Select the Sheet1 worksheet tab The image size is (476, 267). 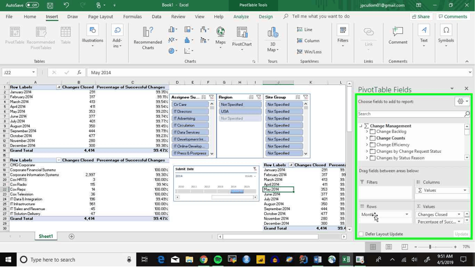coord(46,237)
